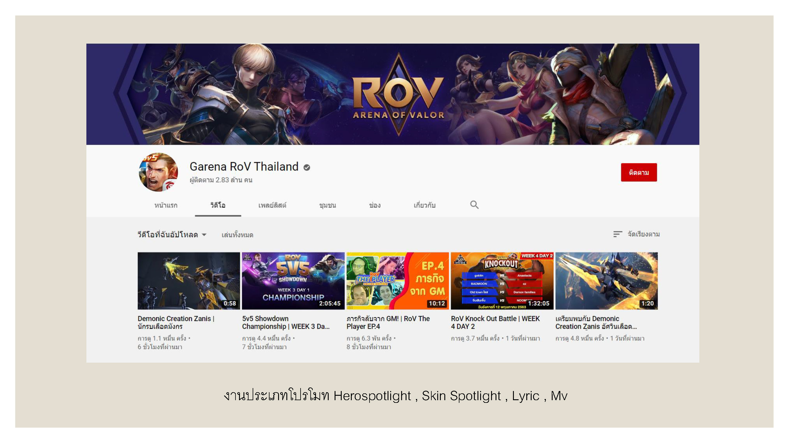Click title 'ภารกิจลับจาก GM! | RoV The Player EP.4'
The width and height of the screenshot is (789, 443).
click(x=388, y=323)
